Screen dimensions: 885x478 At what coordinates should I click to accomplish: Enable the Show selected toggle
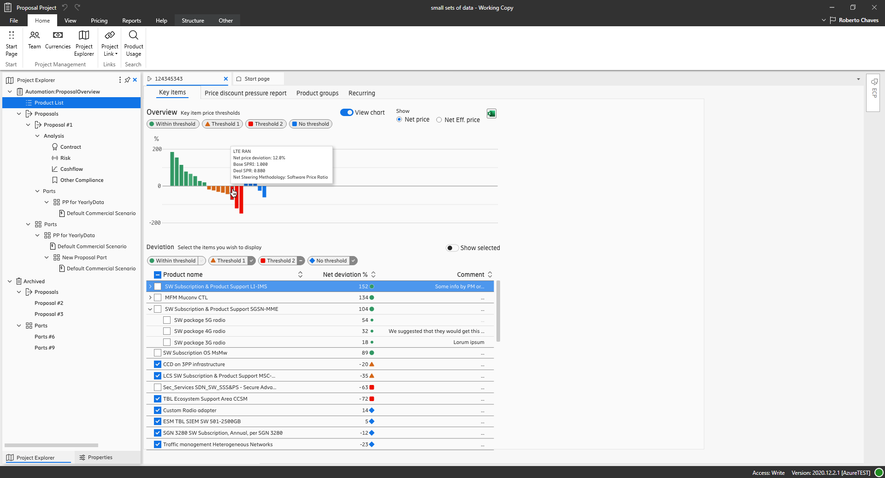coord(452,248)
